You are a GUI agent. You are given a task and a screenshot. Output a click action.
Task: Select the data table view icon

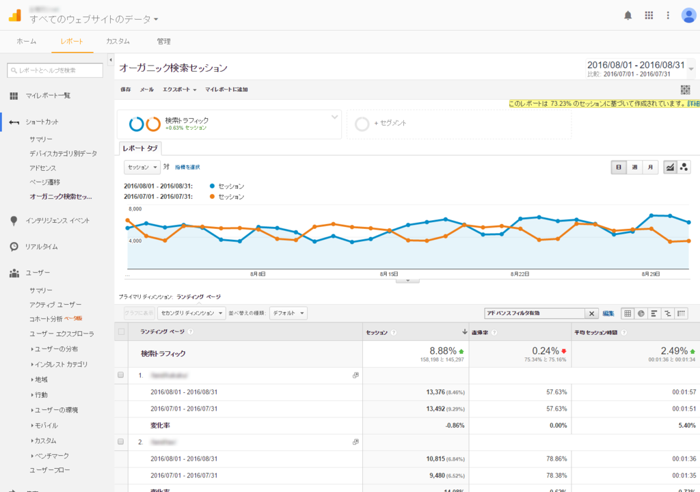click(x=628, y=314)
